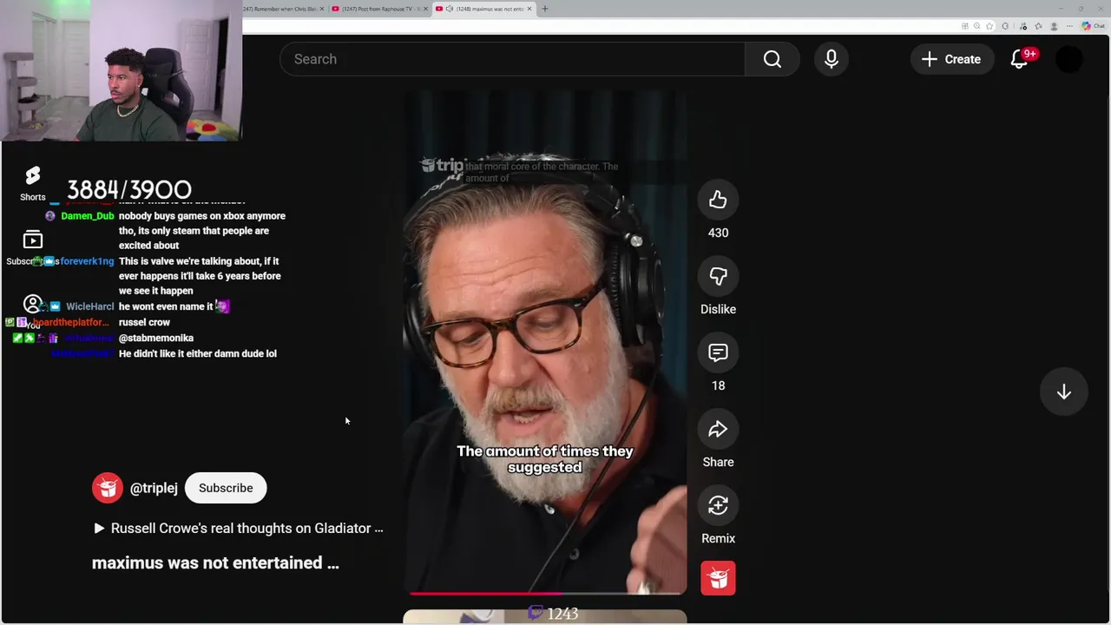This screenshot has height=625, width=1111.
Task: Seek on the red Shorts progress bar
Action: point(547,594)
